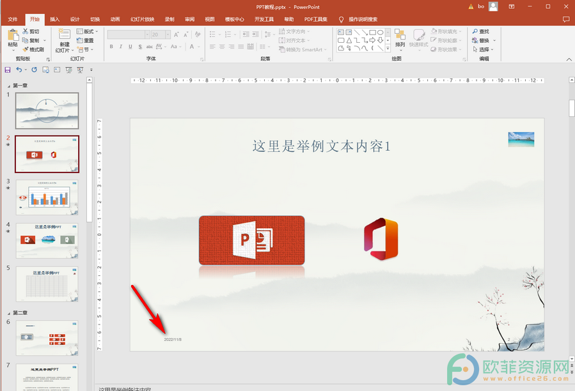Toggle Italic formatting

tap(121, 47)
